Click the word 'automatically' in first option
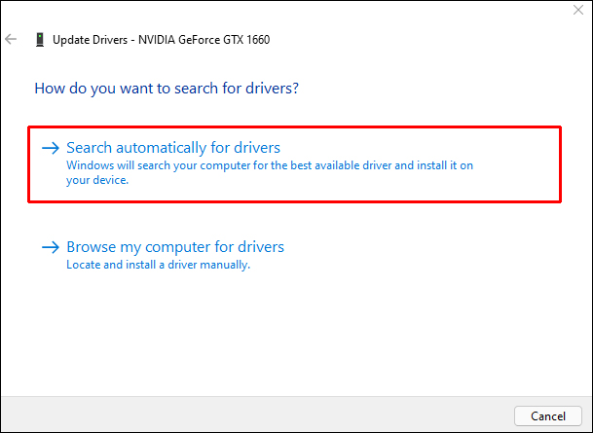The height and width of the screenshot is (433, 593). (161, 148)
